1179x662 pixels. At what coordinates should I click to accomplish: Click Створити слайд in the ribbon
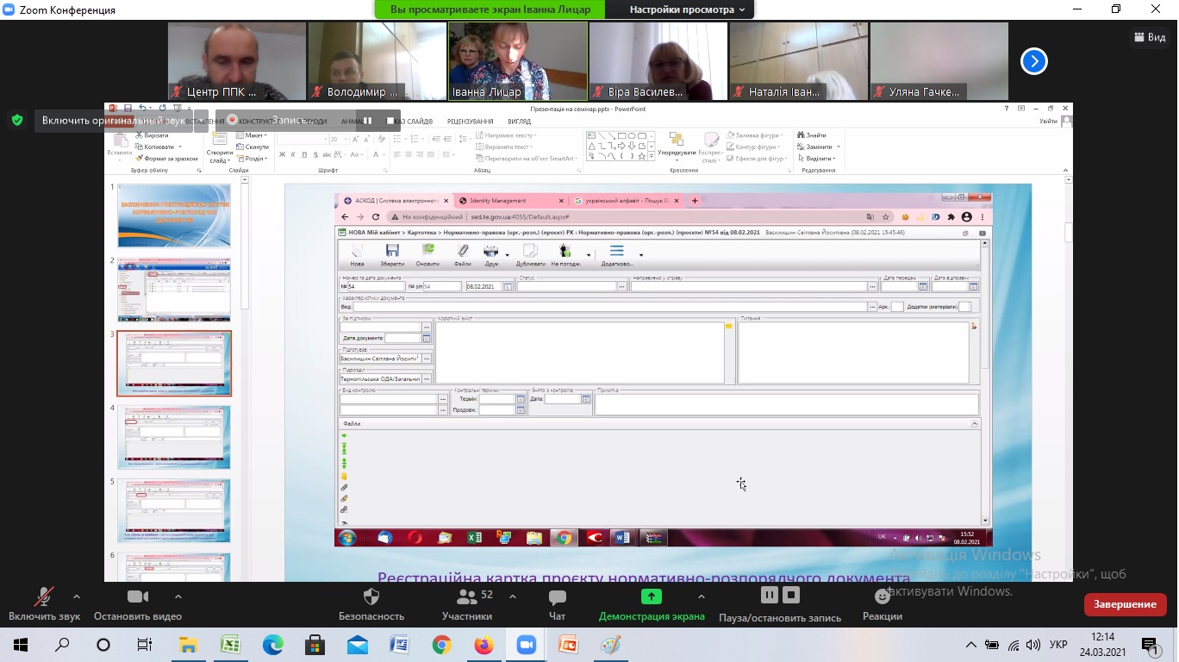219,147
